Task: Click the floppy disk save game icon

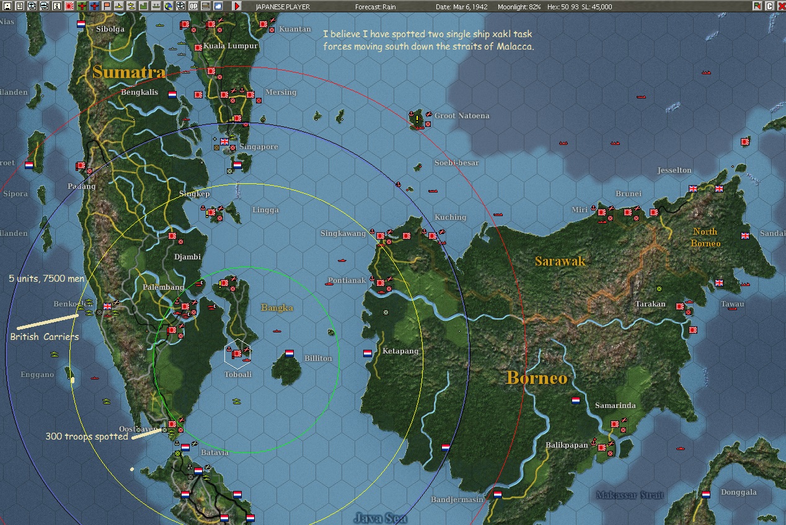Action: [x=7, y=6]
